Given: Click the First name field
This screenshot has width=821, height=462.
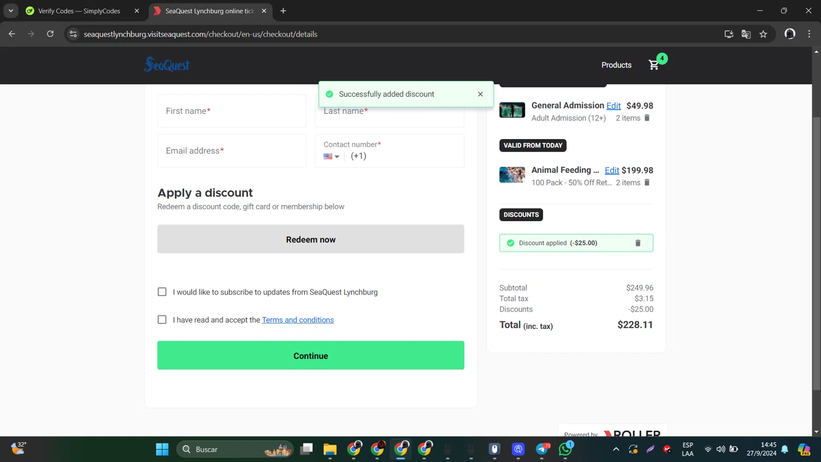Looking at the screenshot, I should [232, 111].
